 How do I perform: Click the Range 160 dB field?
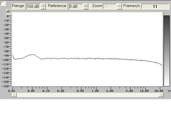(34, 6)
